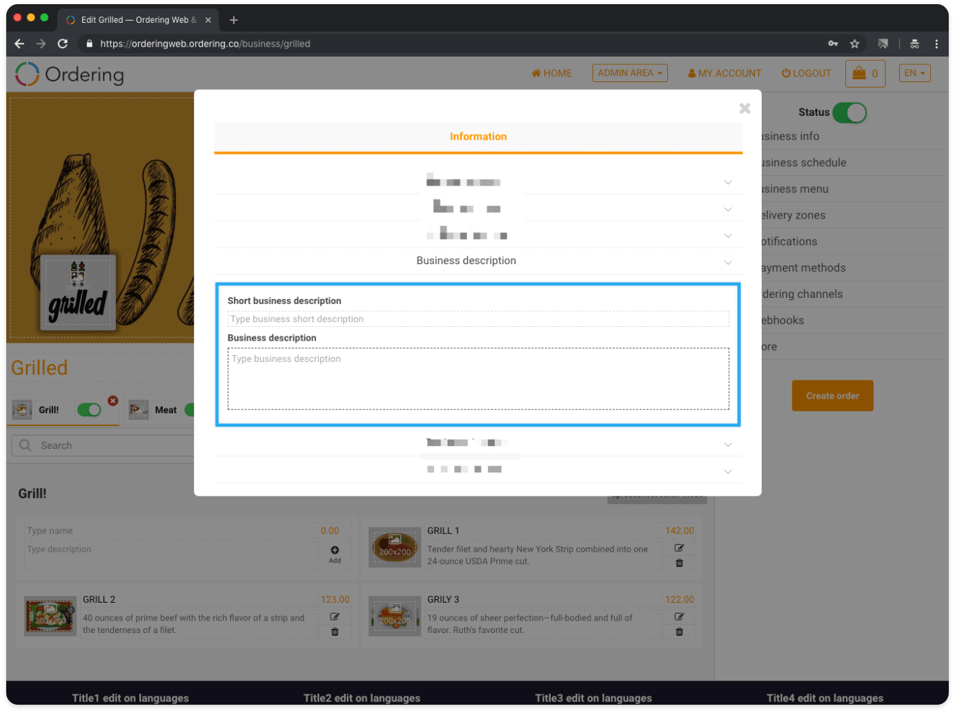Click the address bar URL
Viewport: 955px width, 713px height.
[205, 43]
